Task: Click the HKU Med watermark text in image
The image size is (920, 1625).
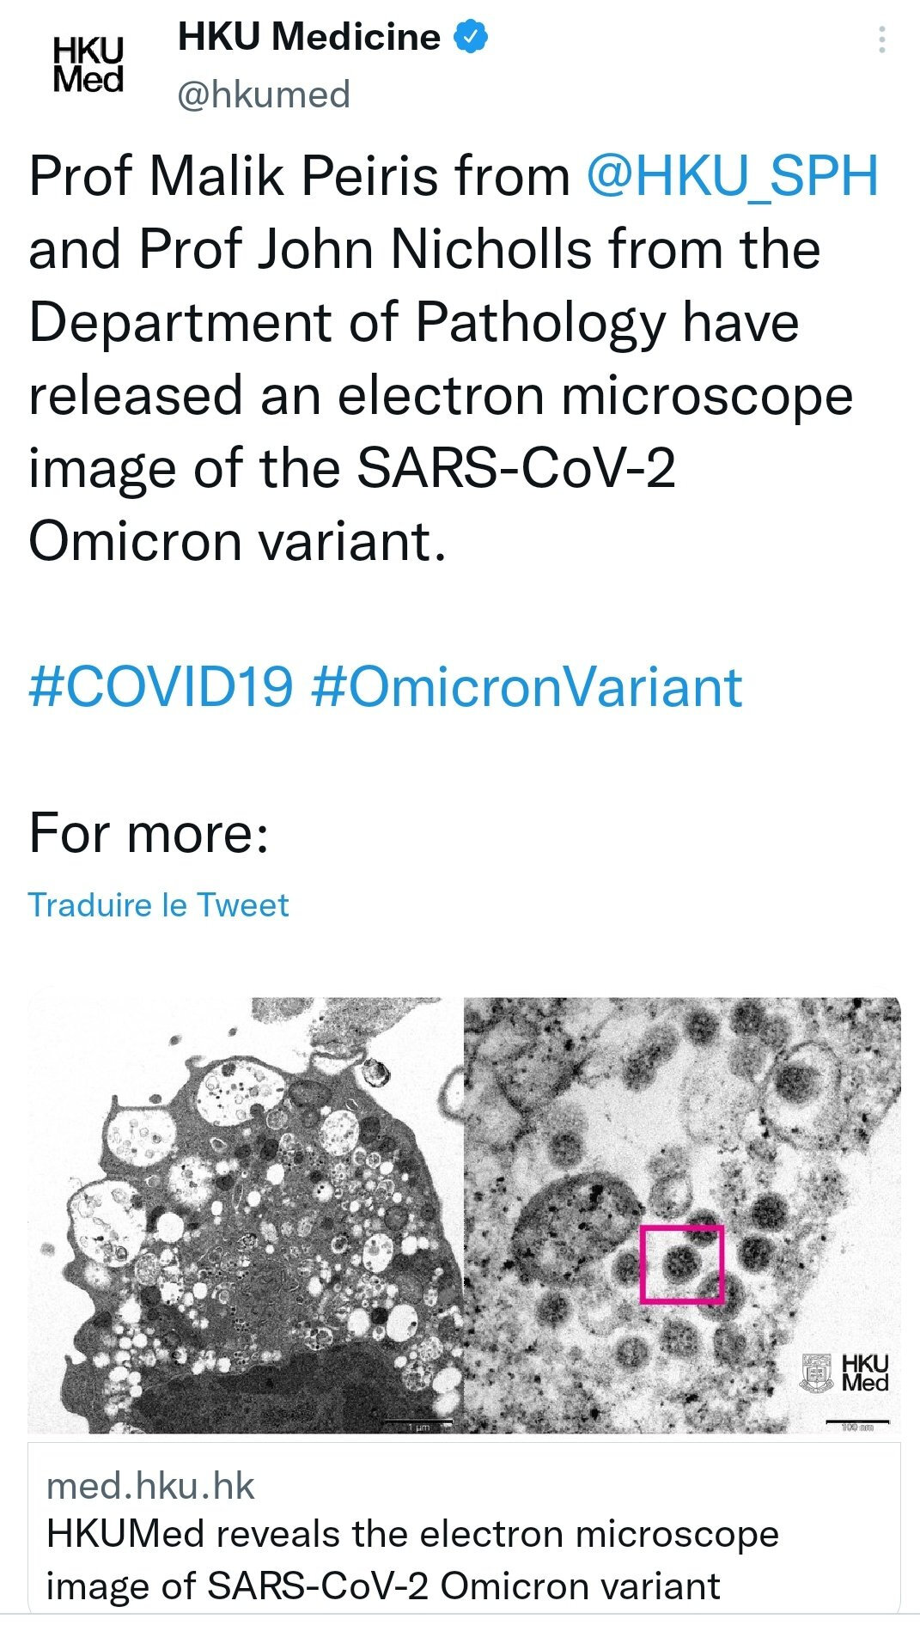Action: (864, 1372)
